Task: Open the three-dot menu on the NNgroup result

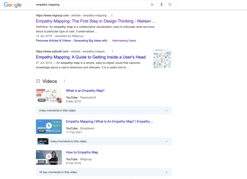Action: point(112,15)
